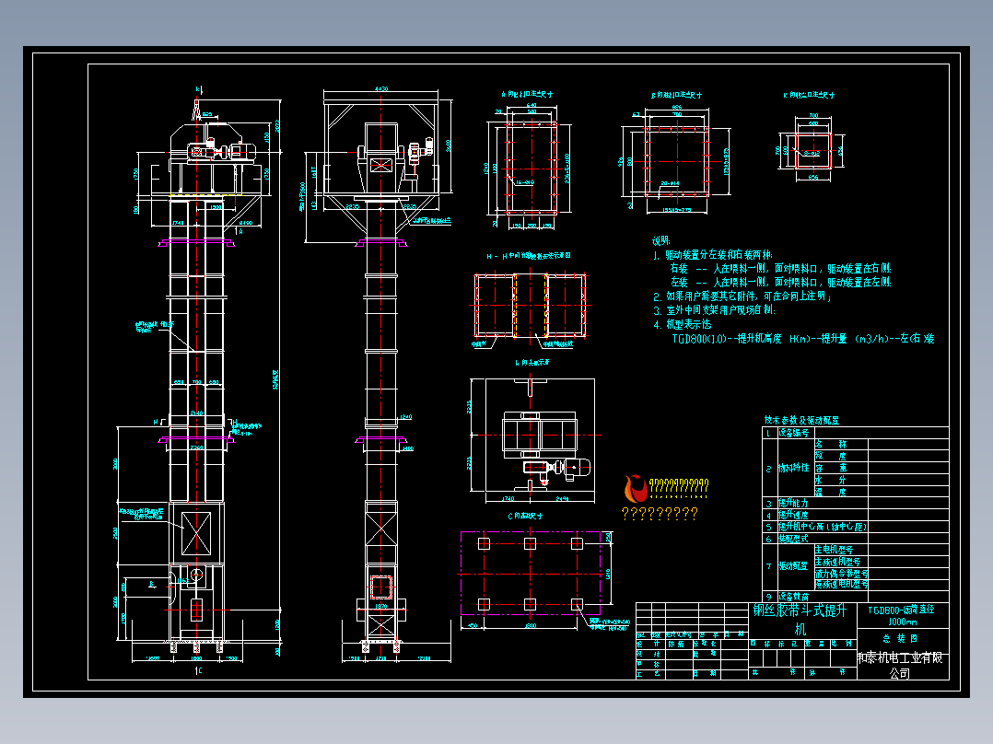
Task: Click the 说明 notes heading
Action: click(x=661, y=240)
